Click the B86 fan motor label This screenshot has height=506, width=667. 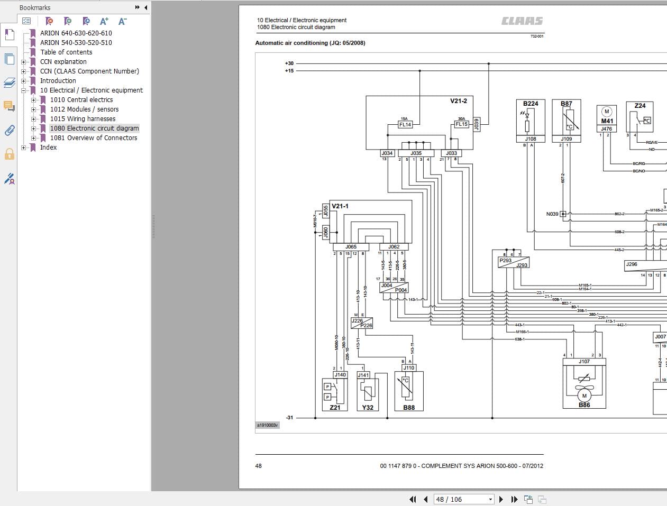pos(584,405)
